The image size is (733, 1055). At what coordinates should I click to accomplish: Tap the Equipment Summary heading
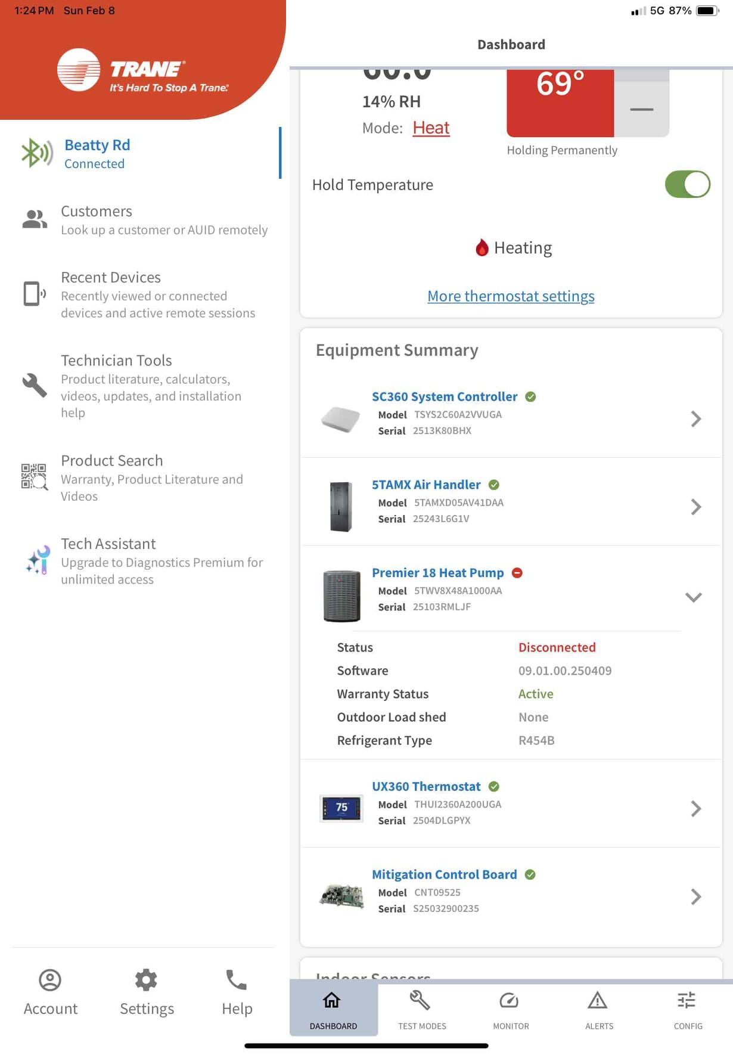point(397,350)
